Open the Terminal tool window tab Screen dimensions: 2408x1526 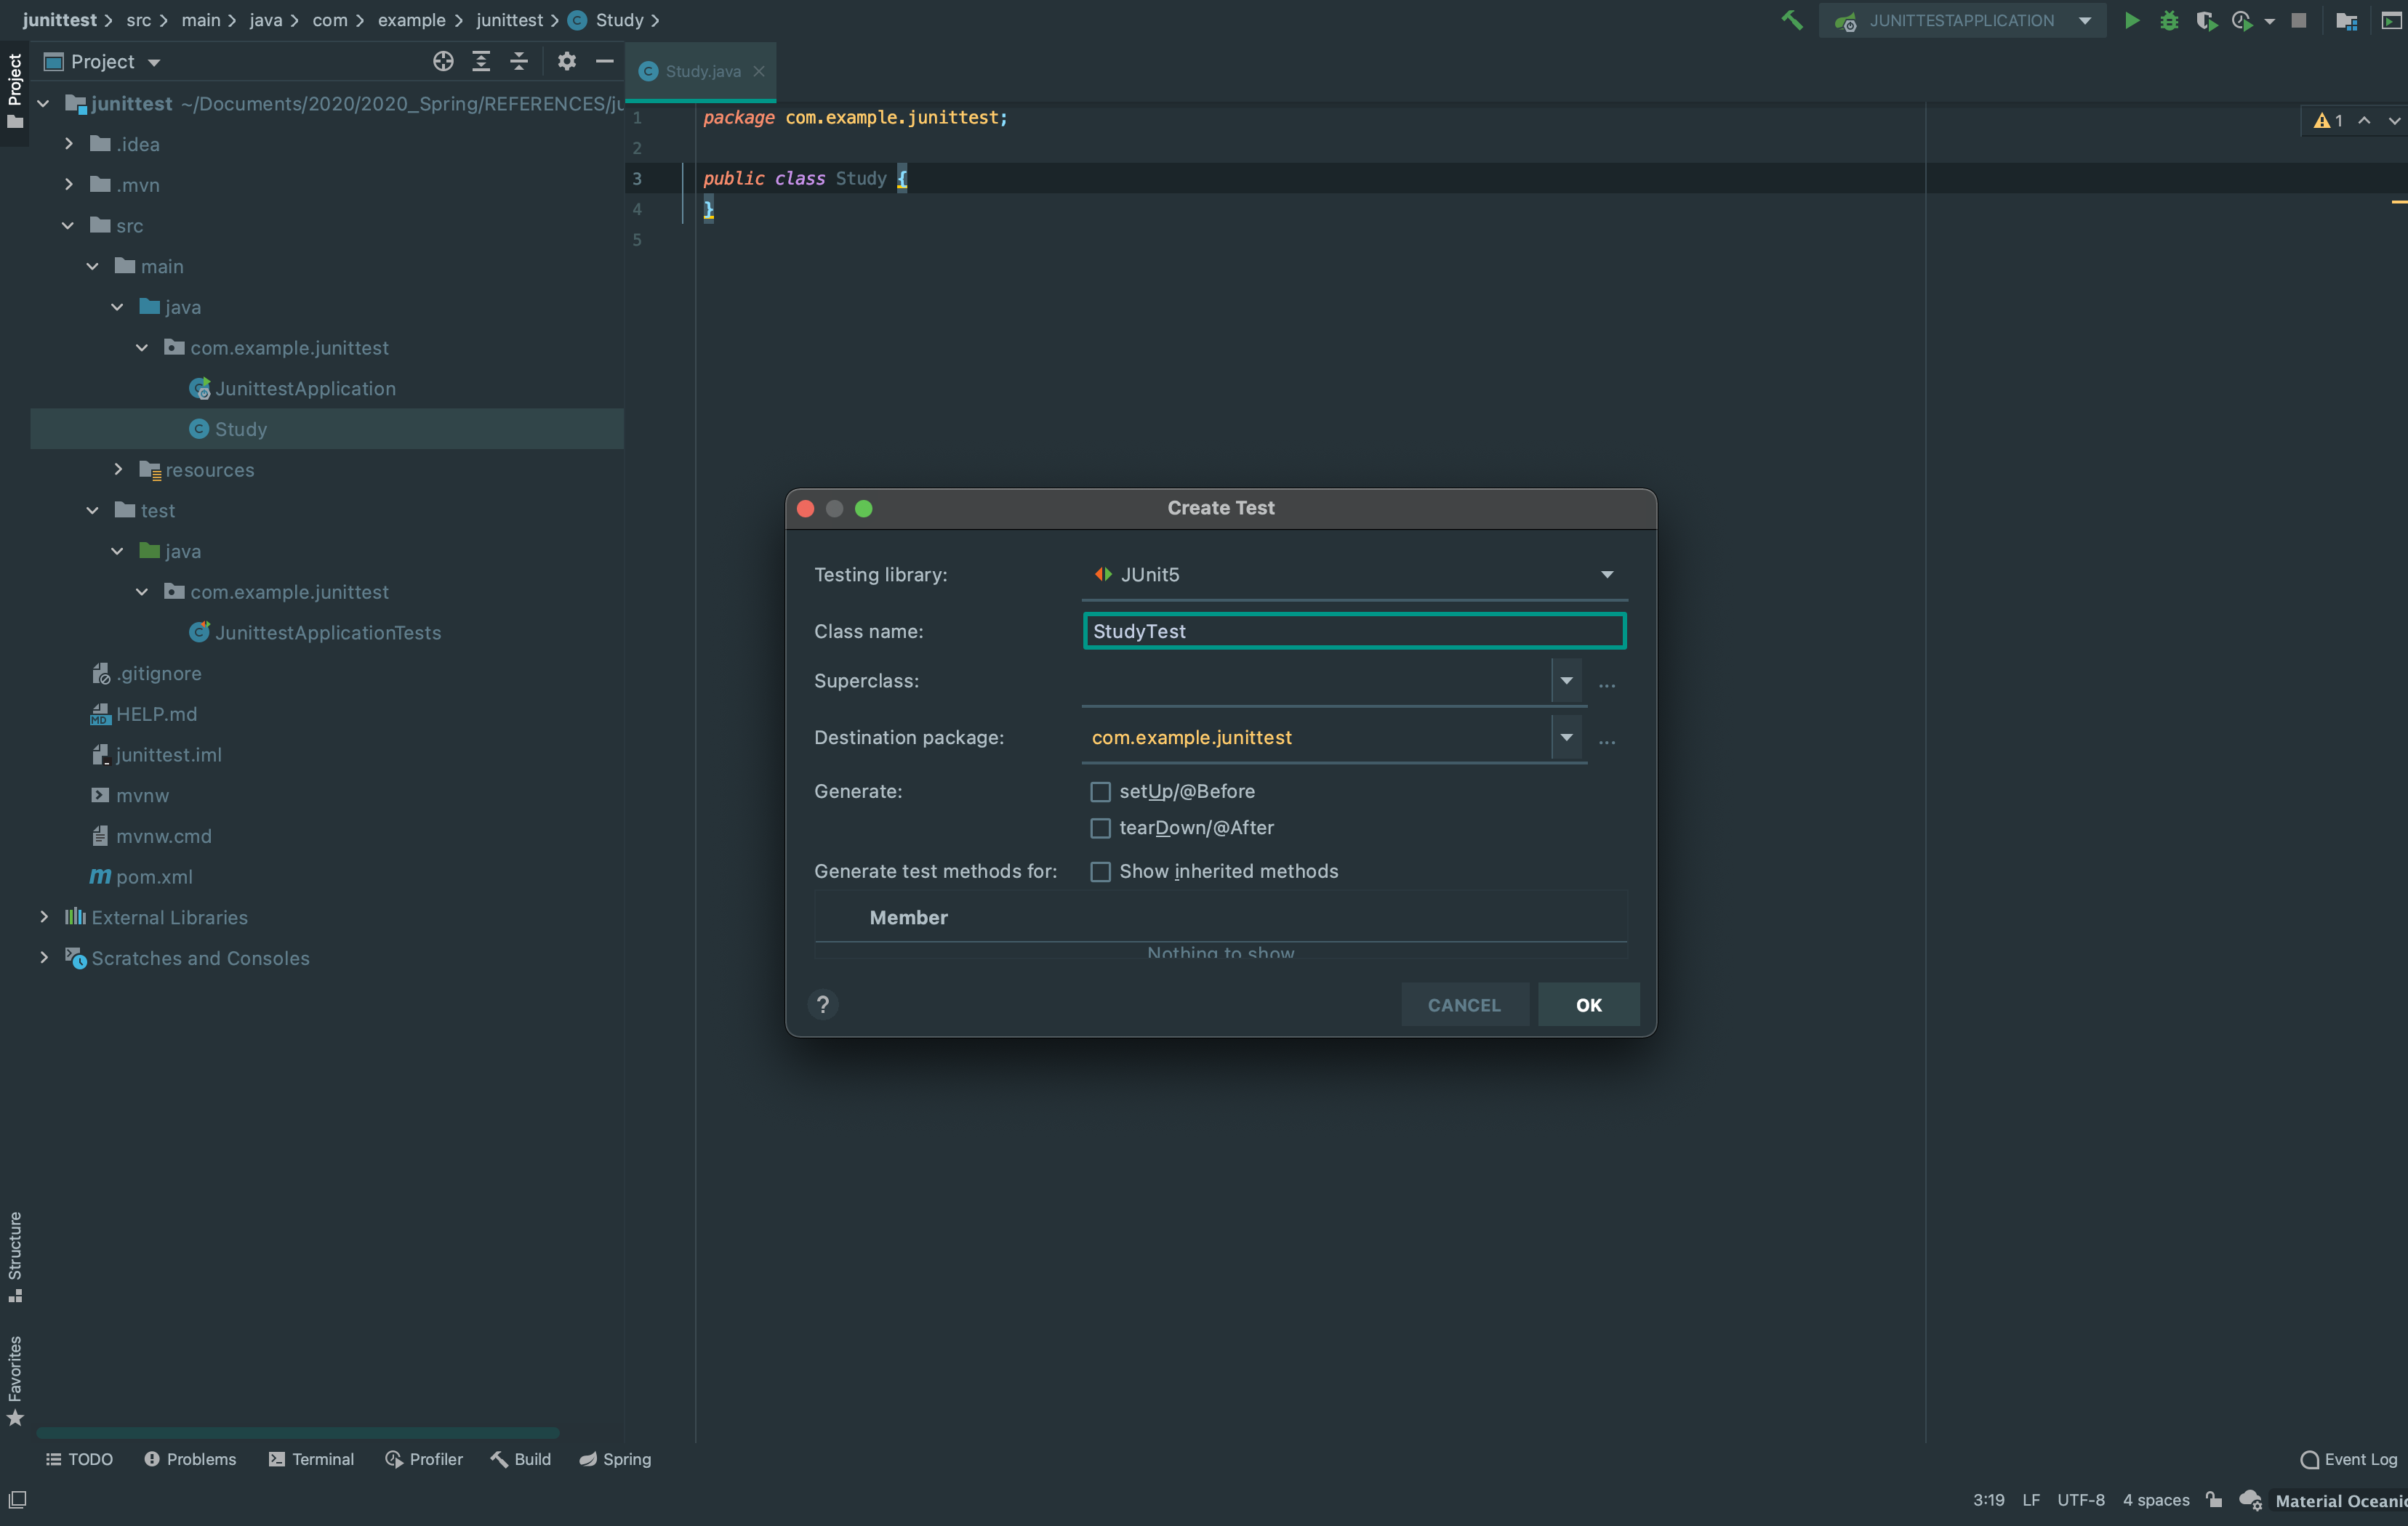pos(312,1459)
